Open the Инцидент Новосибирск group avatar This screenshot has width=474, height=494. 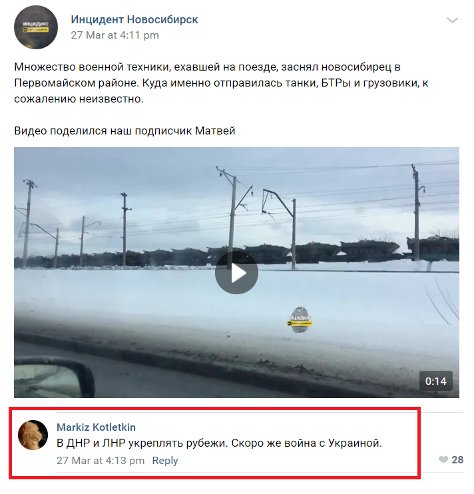click(36, 27)
